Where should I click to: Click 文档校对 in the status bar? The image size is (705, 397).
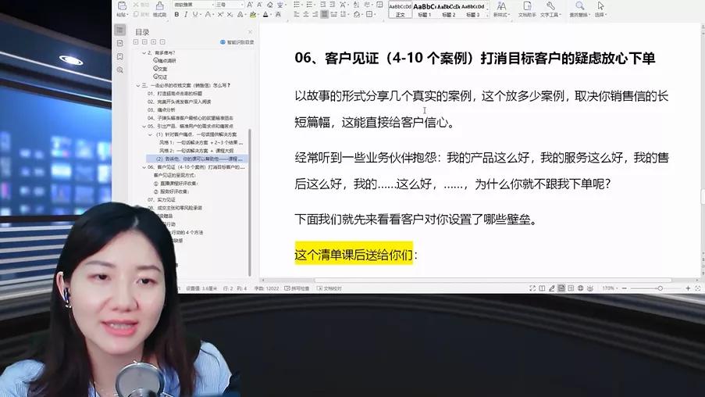(x=329, y=288)
